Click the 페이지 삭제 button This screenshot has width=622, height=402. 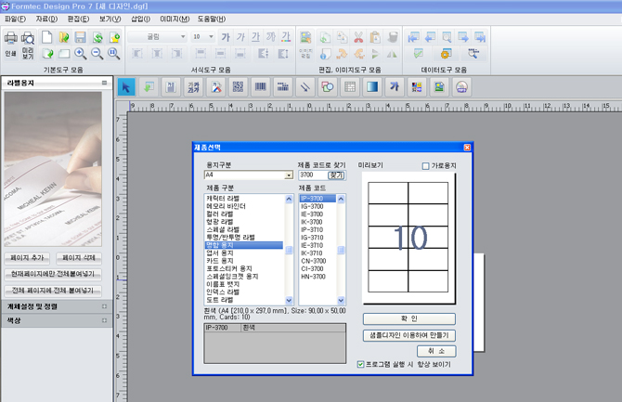79,258
